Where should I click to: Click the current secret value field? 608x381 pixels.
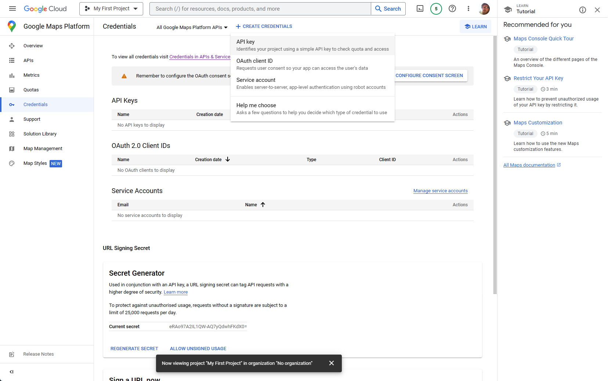208,327
